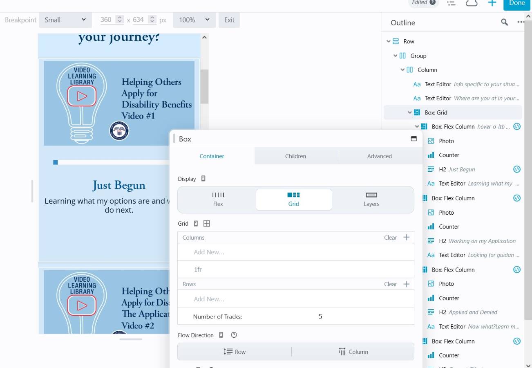This screenshot has width=532, height=368.
Task: Click the grid layout editor icon beside Grid
Action: tap(207, 224)
